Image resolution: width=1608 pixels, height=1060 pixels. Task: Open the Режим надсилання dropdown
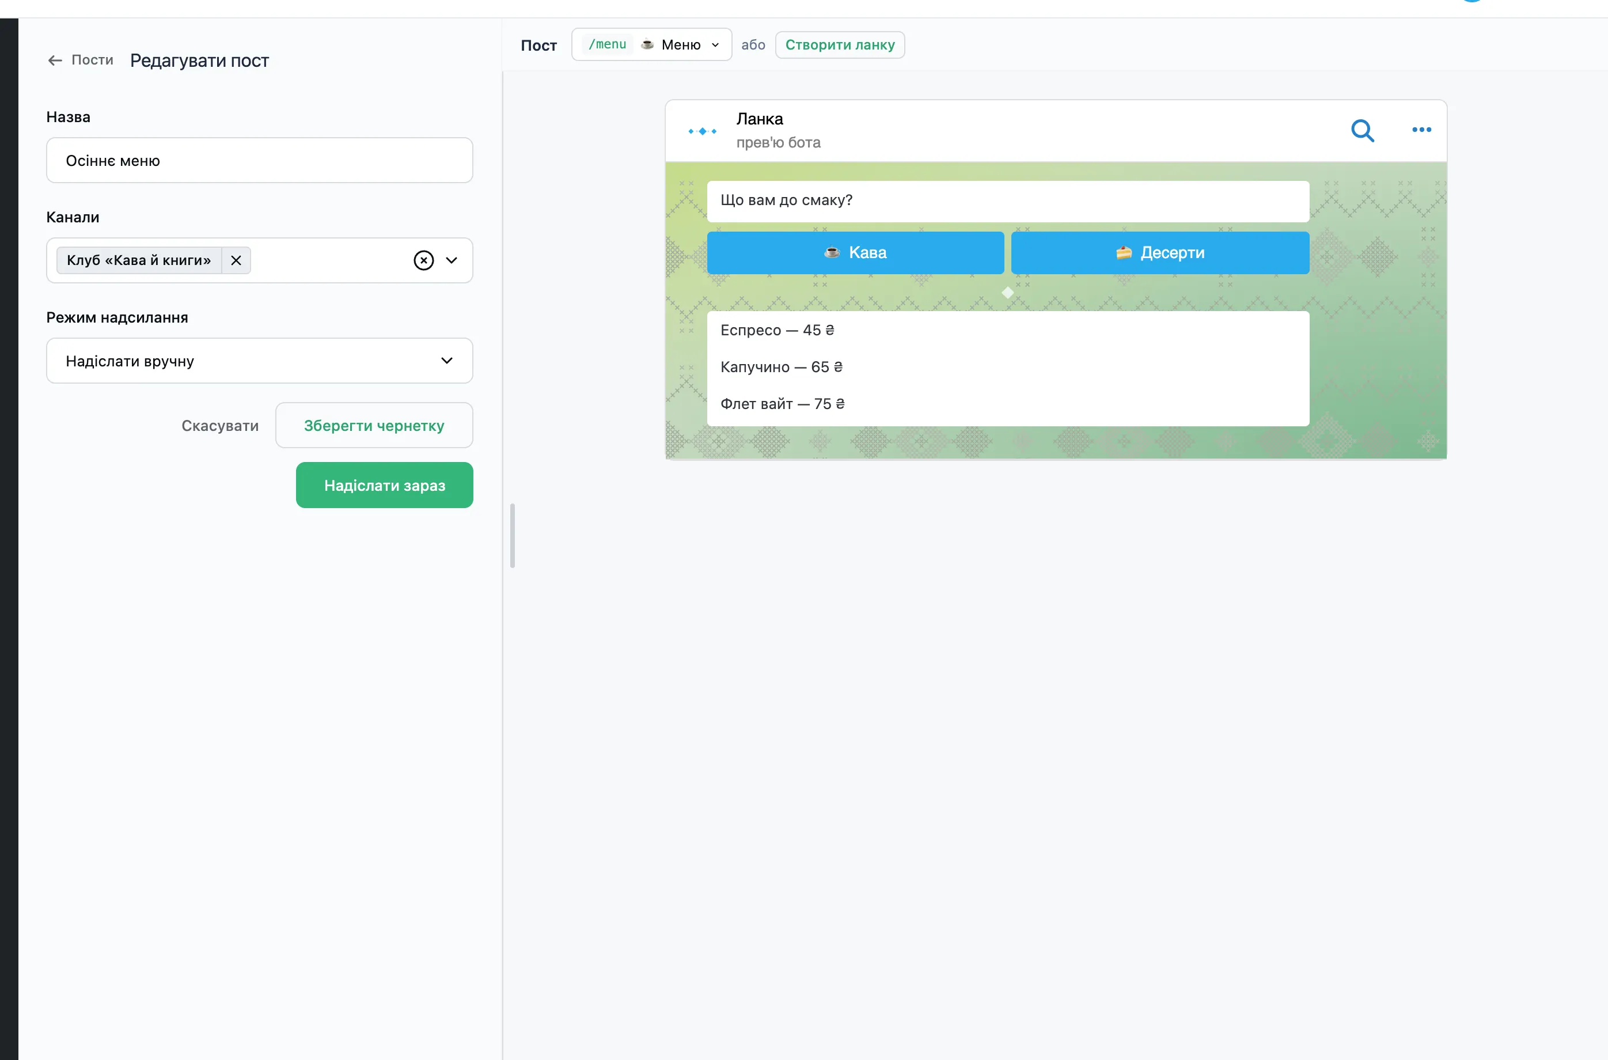(x=259, y=361)
